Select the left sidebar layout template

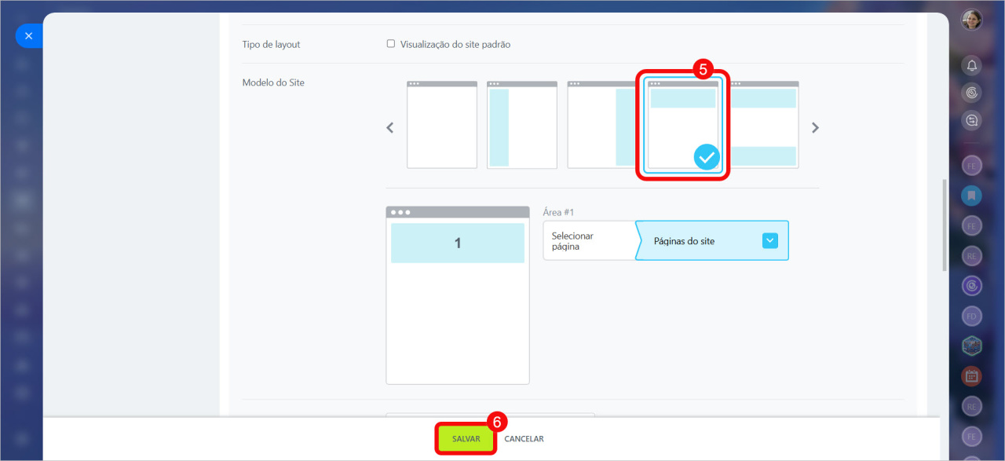click(x=522, y=125)
